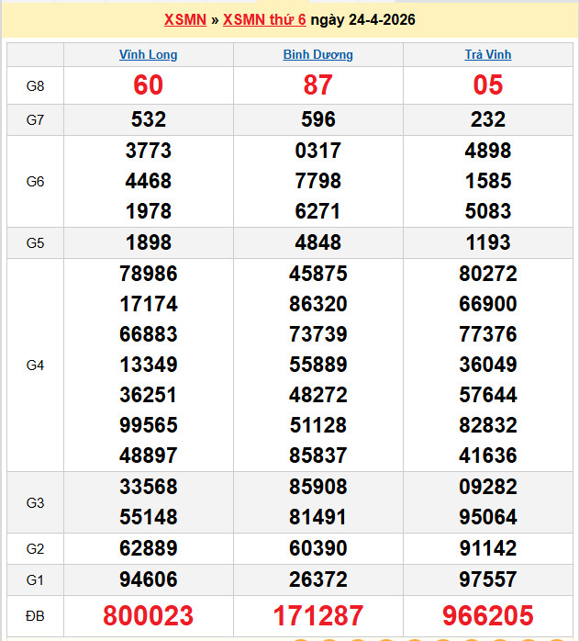Select the G8 number 60
This screenshot has width=579, height=641.
coord(149,85)
